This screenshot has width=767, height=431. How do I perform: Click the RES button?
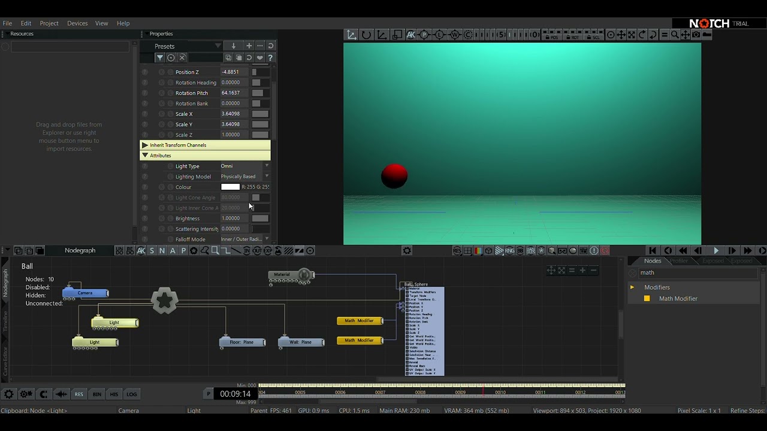pos(78,394)
